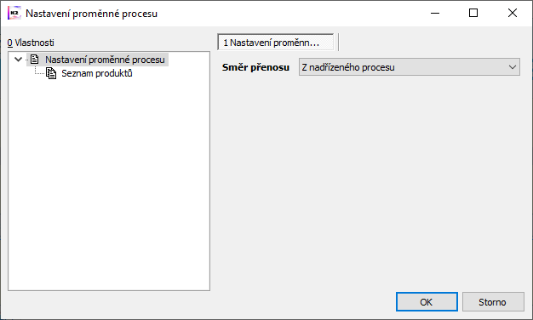533x320 pixels.
Task: Click the multi-page icon beside Seznam produktů
Action: (x=51, y=73)
